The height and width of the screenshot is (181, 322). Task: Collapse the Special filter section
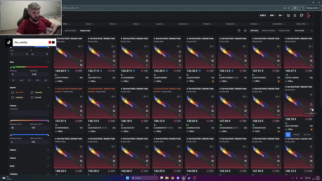(48, 87)
